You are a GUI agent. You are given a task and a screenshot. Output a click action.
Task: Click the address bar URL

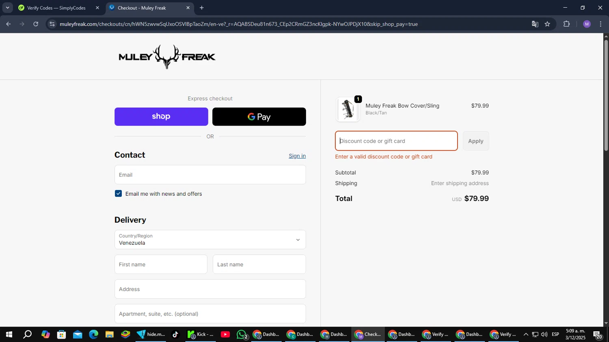[x=239, y=24]
